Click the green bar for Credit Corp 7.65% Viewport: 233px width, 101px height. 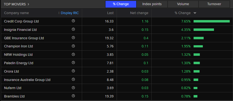tap(212, 21)
